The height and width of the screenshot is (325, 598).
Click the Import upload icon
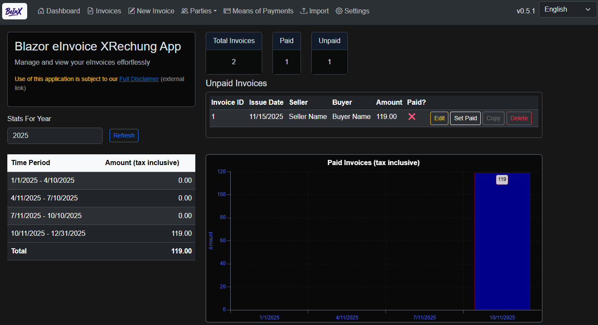tap(304, 10)
